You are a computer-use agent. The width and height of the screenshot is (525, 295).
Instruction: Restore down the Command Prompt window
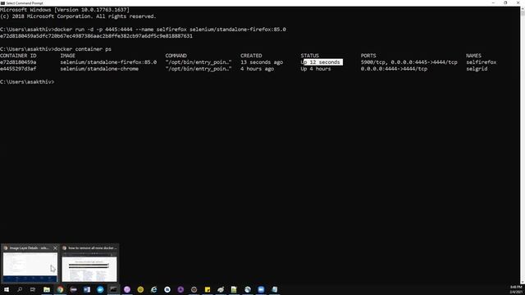pos(505,2)
